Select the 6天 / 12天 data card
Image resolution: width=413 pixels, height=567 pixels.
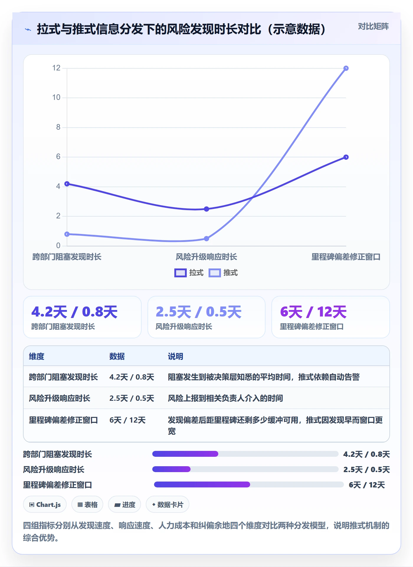coord(331,317)
